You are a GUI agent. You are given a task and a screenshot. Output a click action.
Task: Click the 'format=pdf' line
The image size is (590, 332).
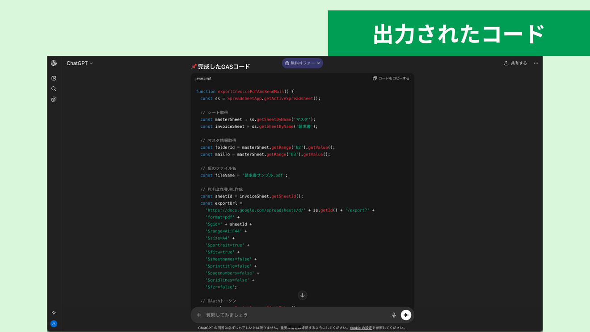pos(223,218)
